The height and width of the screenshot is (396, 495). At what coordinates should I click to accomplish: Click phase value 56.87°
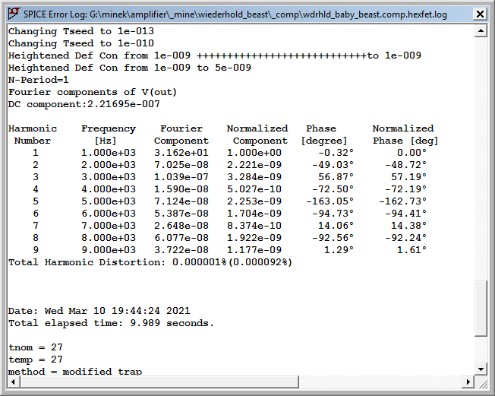pyautogui.click(x=336, y=177)
